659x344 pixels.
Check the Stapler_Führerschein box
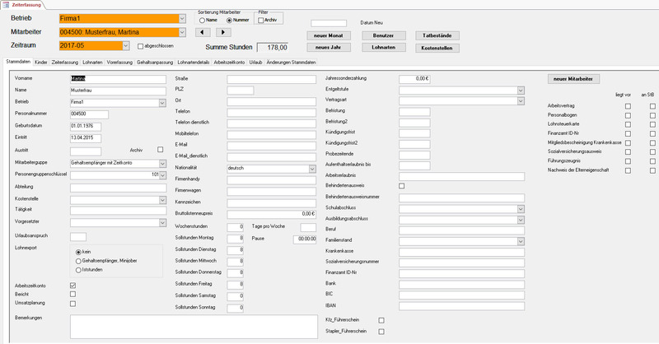tap(381, 332)
